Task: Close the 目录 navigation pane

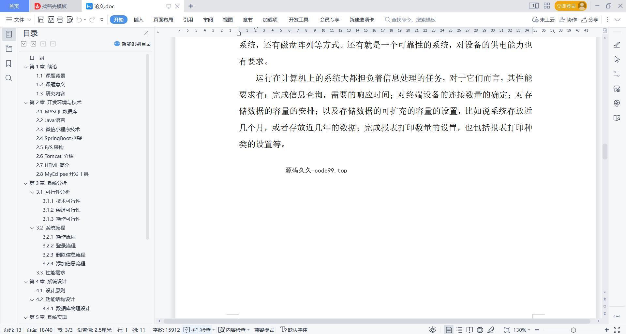Action: (x=146, y=33)
